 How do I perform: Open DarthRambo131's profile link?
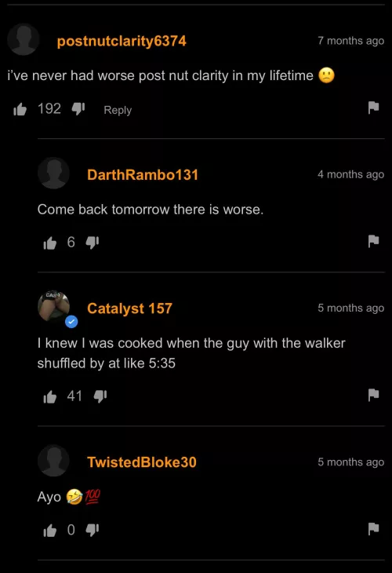143,175
